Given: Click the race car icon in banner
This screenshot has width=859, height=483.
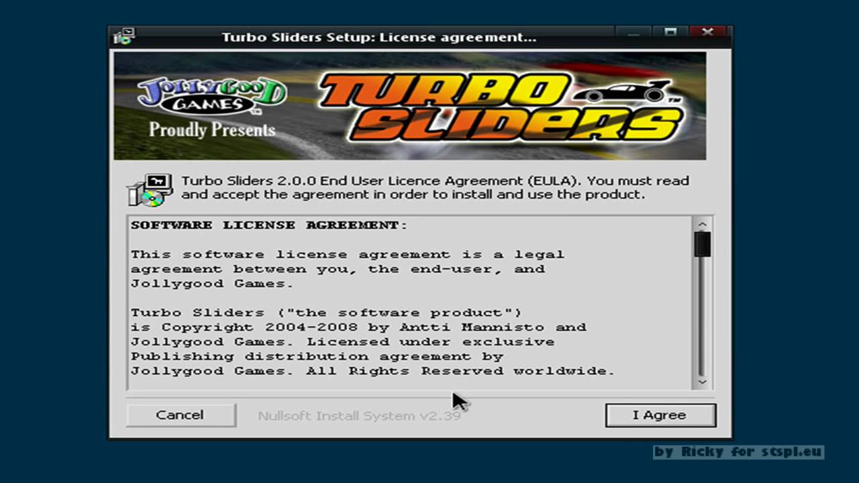Looking at the screenshot, I should [623, 91].
